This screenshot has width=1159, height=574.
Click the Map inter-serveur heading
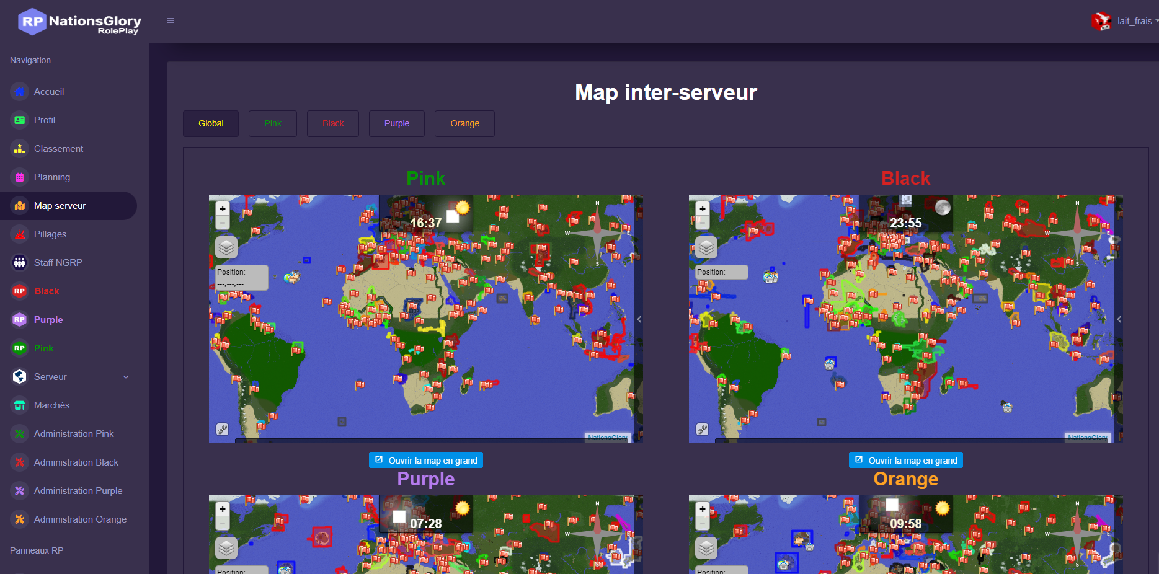666,92
